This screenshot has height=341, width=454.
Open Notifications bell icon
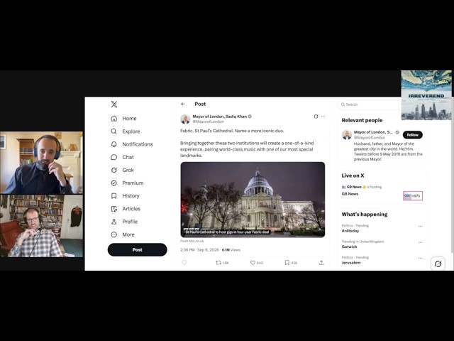(114, 144)
